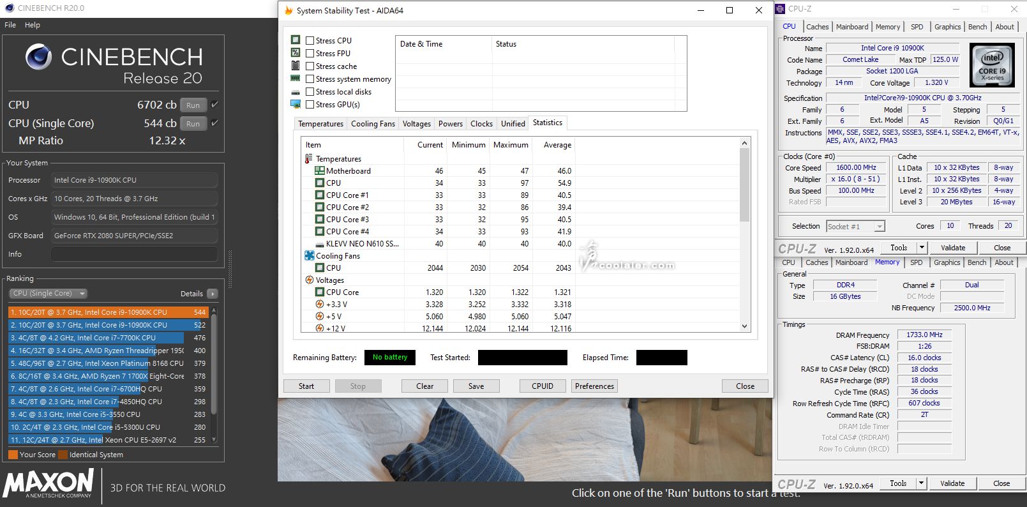Click Validate in the upper CPU-Z window
This screenshot has height=507, width=1027.
[x=953, y=248]
